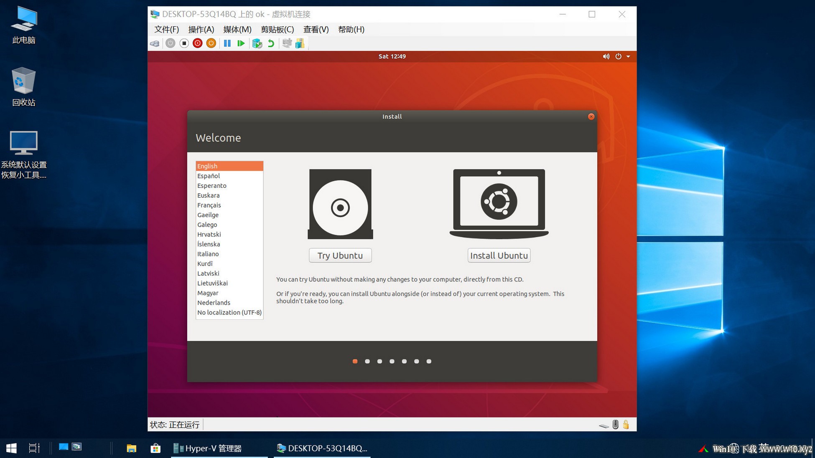Open the 系统默认设置恢复小工具 desktop icon
The width and height of the screenshot is (815, 458).
[x=24, y=155]
